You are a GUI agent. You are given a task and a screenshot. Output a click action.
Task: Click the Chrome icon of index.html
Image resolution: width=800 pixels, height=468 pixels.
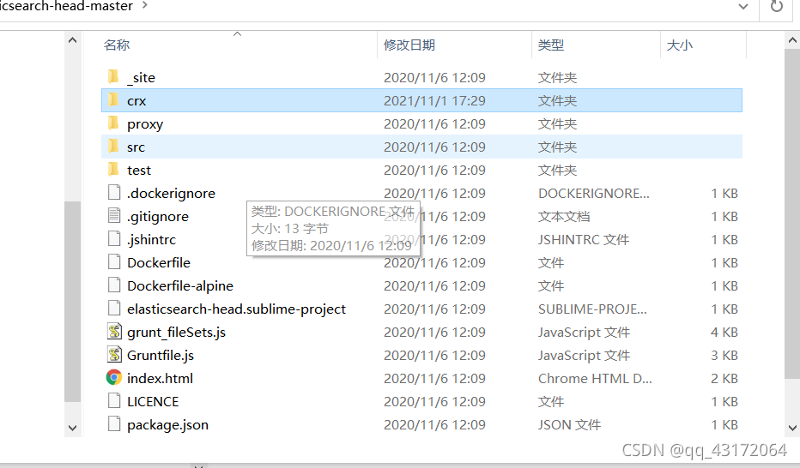click(114, 378)
